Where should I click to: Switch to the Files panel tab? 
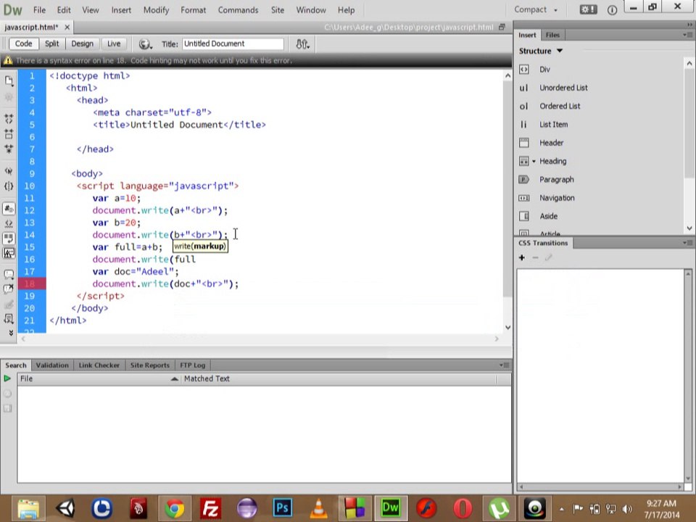pyautogui.click(x=552, y=35)
